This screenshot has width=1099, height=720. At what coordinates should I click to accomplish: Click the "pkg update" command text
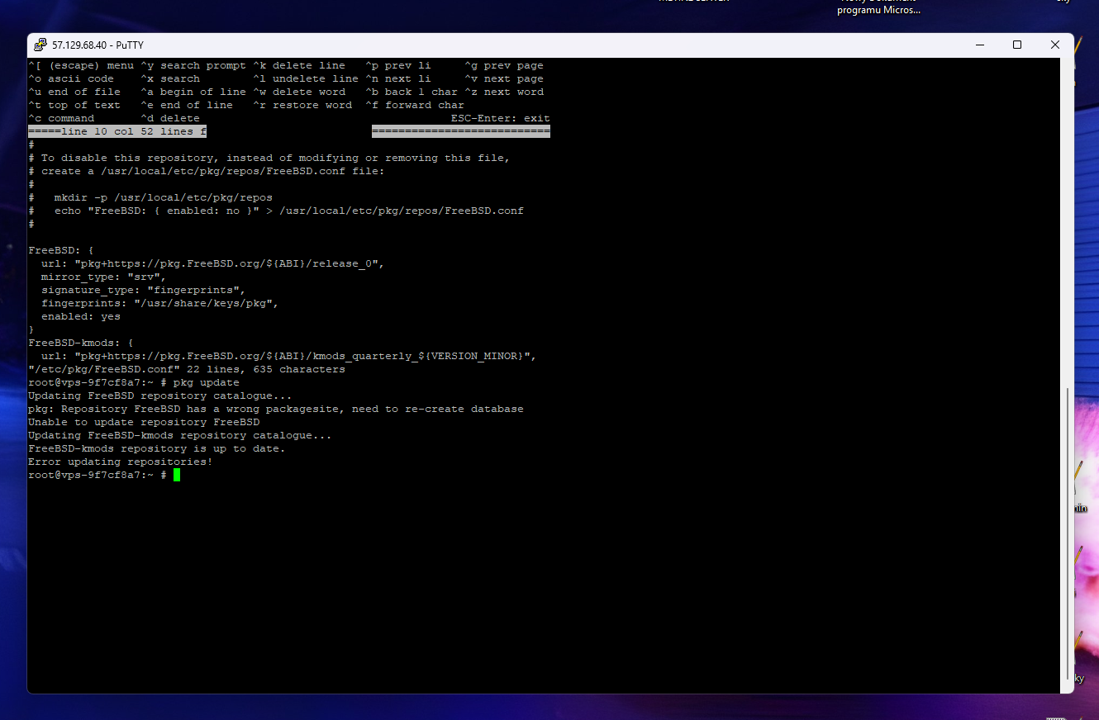[x=206, y=382]
